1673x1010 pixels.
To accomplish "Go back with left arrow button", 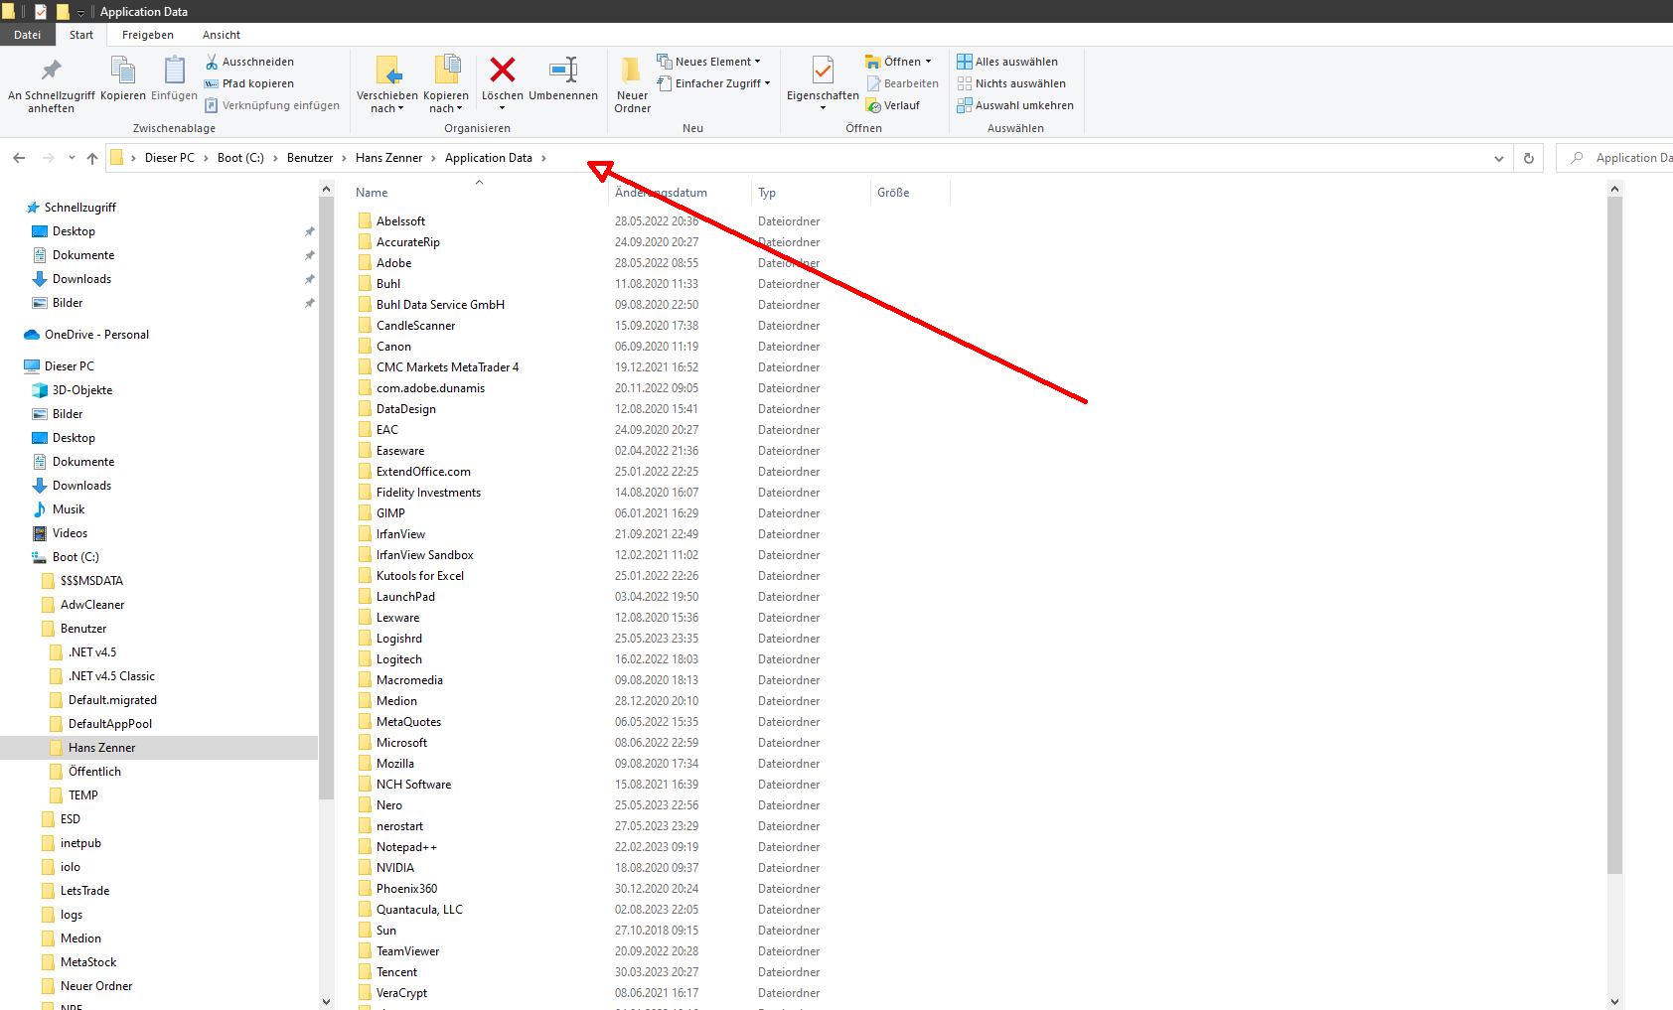I will pos(19,158).
